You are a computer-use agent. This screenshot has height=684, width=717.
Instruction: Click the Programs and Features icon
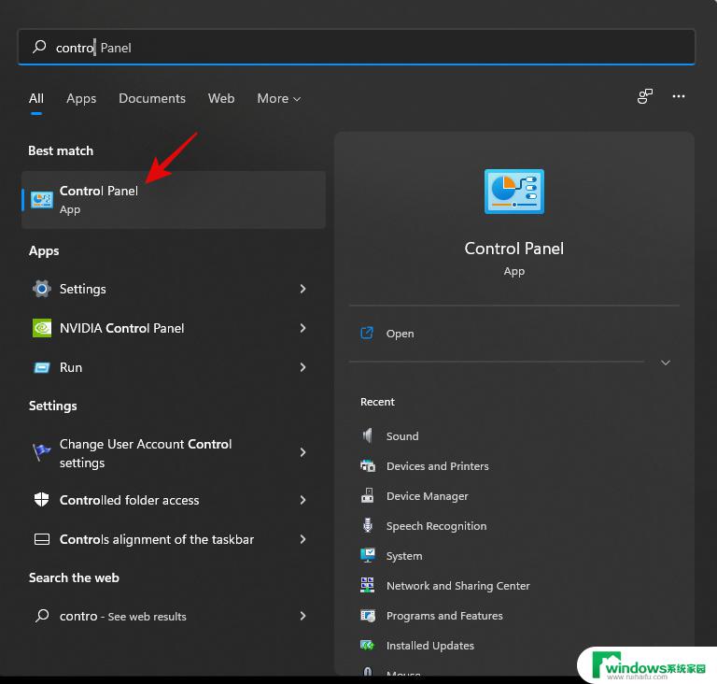368,616
